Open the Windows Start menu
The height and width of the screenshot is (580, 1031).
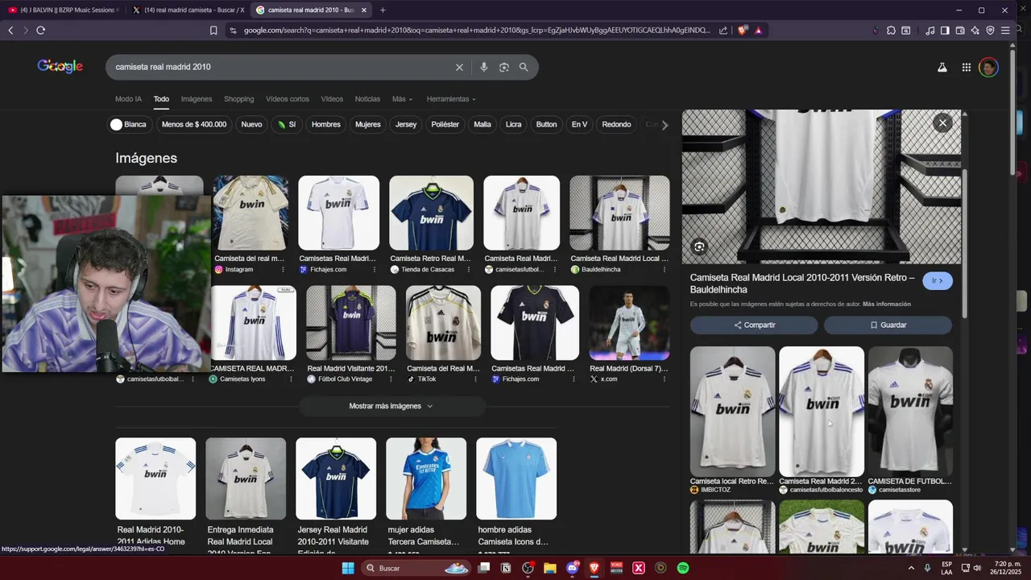[x=348, y=568]
